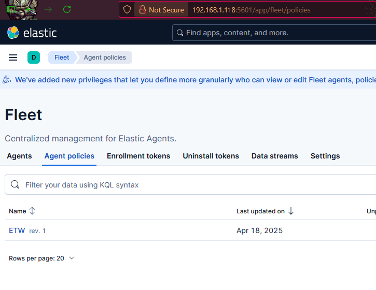Open the hamburger navigation menu
This screenshot has height=290, width=376.
click(13, 57)
